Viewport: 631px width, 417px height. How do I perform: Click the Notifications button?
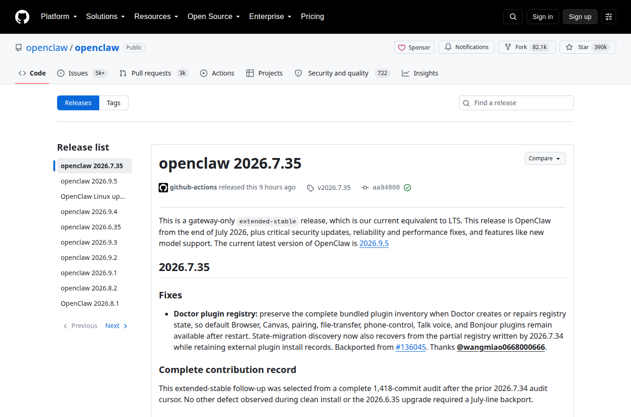(x=466, y=47)
